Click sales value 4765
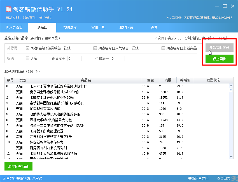Screen dimensions: 238x182 point(163,153)
